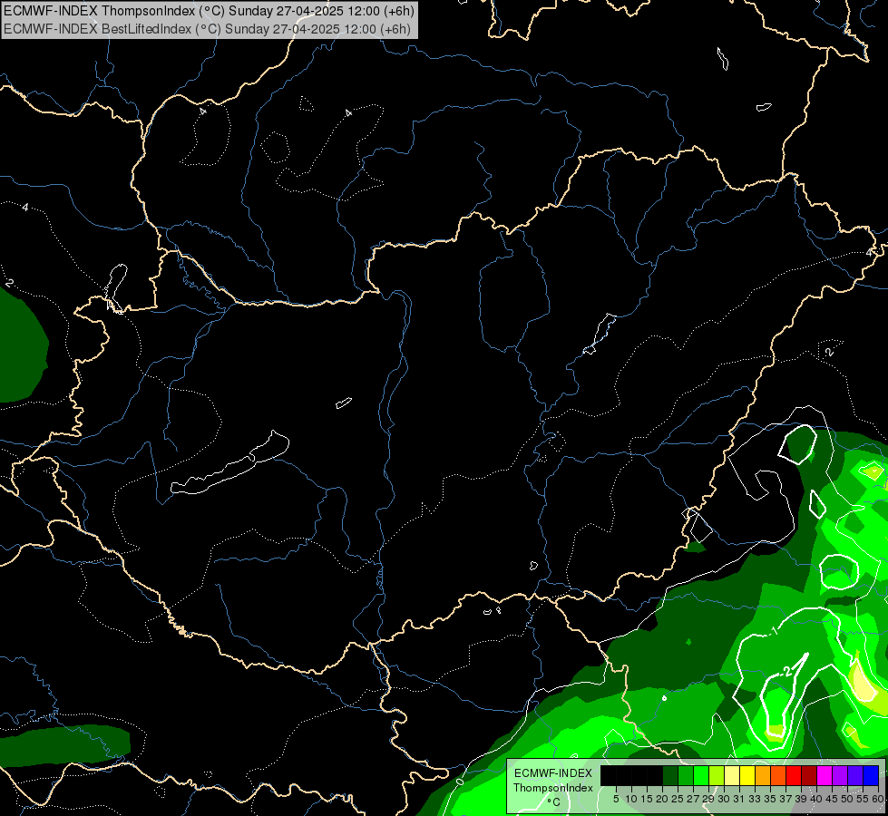
Task: Select the dark red 39–40 legend swatch
Action: pyautogui.click(x=809, y=775)
